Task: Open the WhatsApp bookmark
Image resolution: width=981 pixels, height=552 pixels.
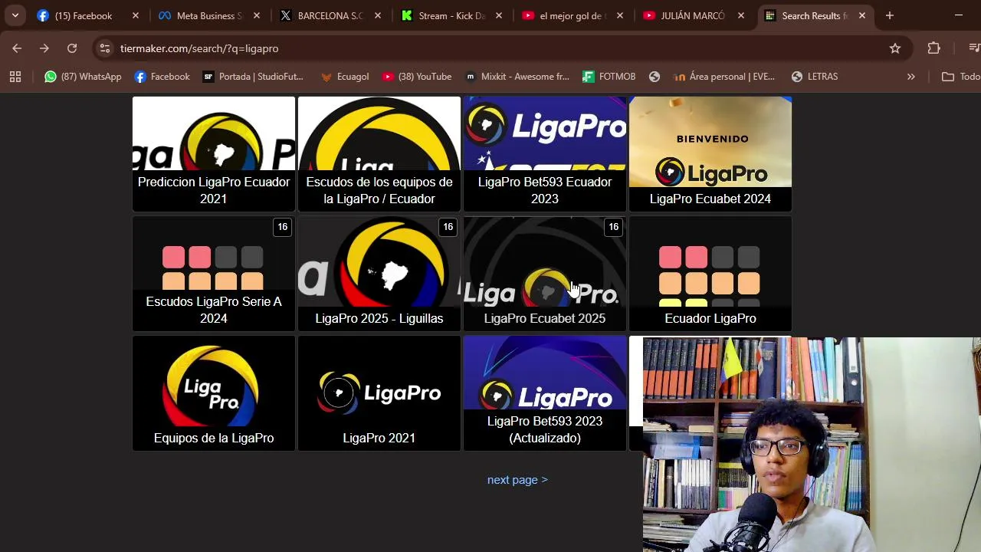Action: [83, 77]
